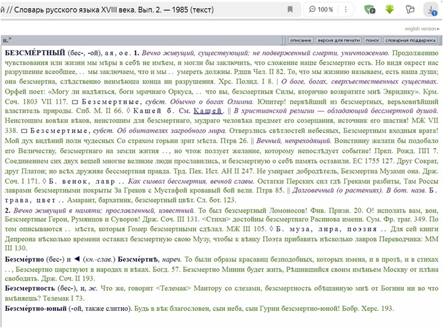
Task: Click the 'поиск' button
Action: (373, 40)
